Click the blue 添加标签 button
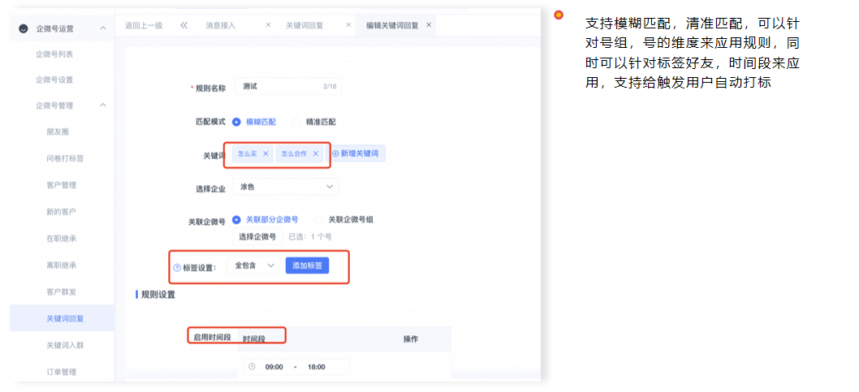This screenshot has width=859, height=392. click(x=308, y=265)
